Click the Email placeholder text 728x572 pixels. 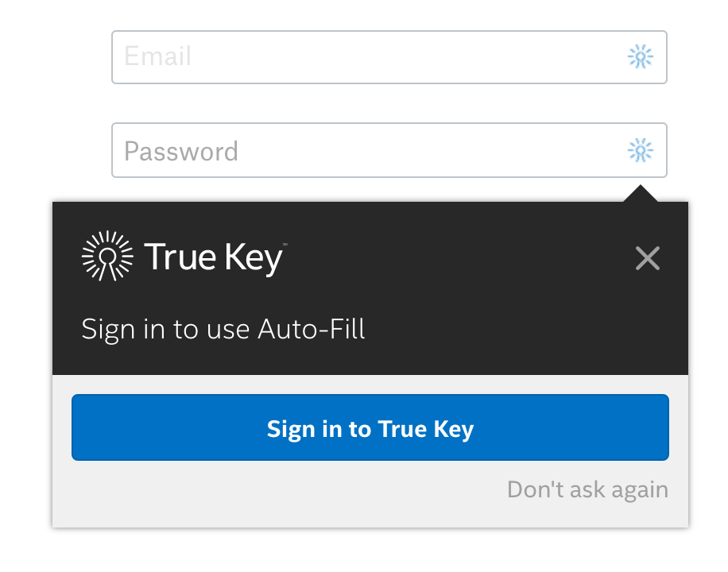point(157,56)
